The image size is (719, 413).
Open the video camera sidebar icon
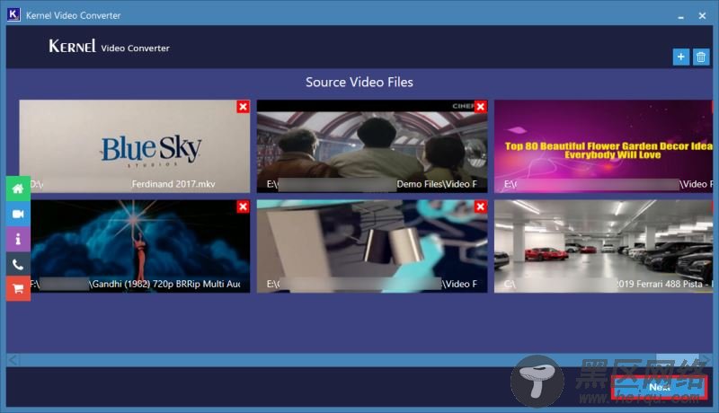click(x=18, y=214)
